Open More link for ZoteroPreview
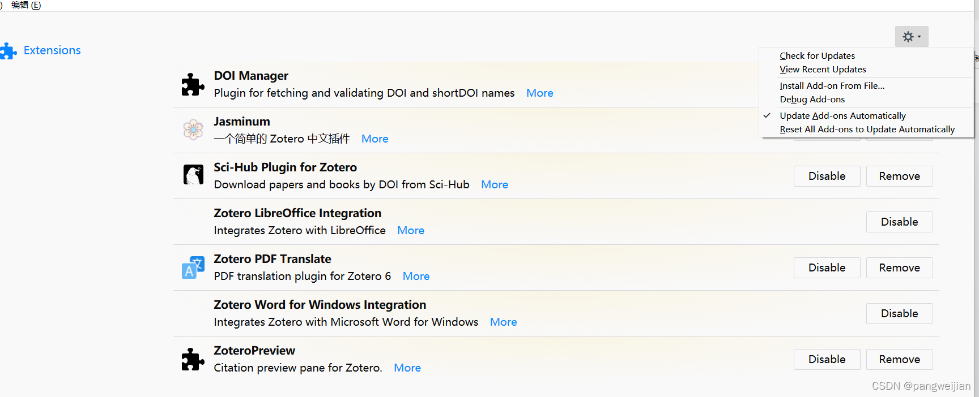This screenshot has height=397, width=979. tap(407, 368)
